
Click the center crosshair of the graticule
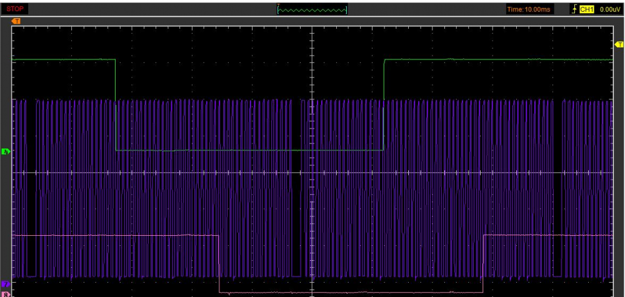311,173
